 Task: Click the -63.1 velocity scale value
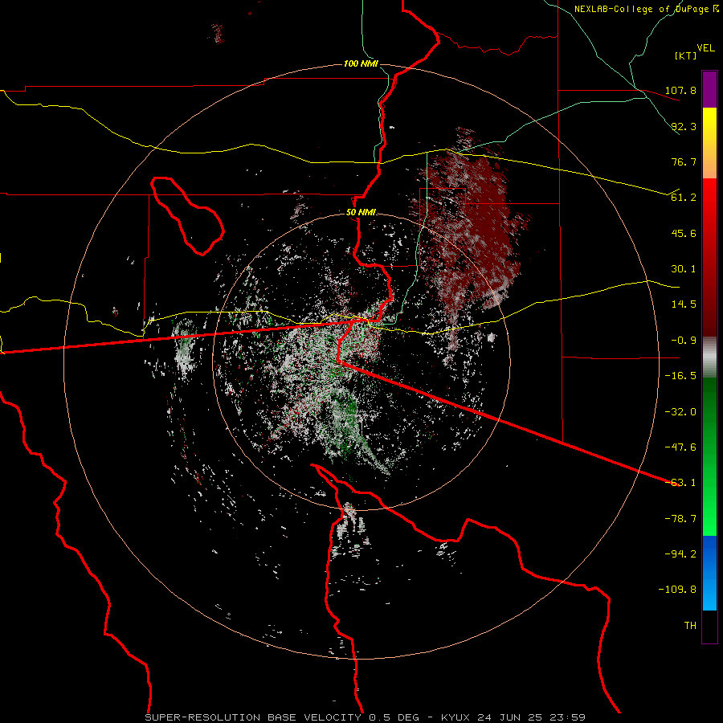[x=680, y=483]
